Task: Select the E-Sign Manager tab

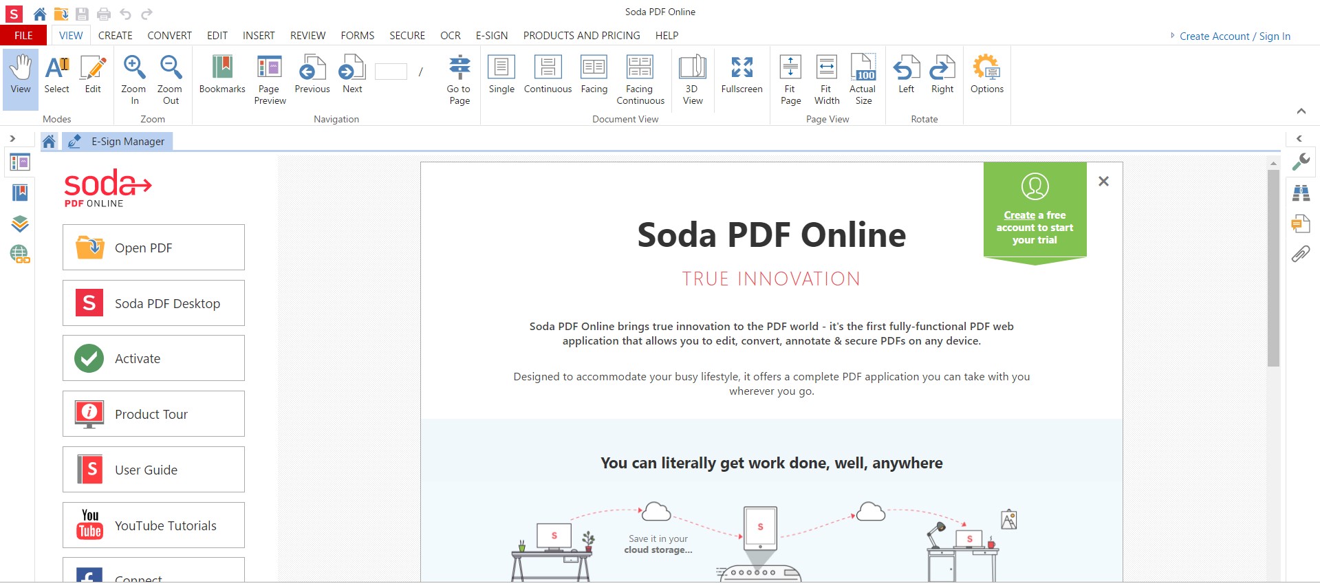Action: (118, 142)
